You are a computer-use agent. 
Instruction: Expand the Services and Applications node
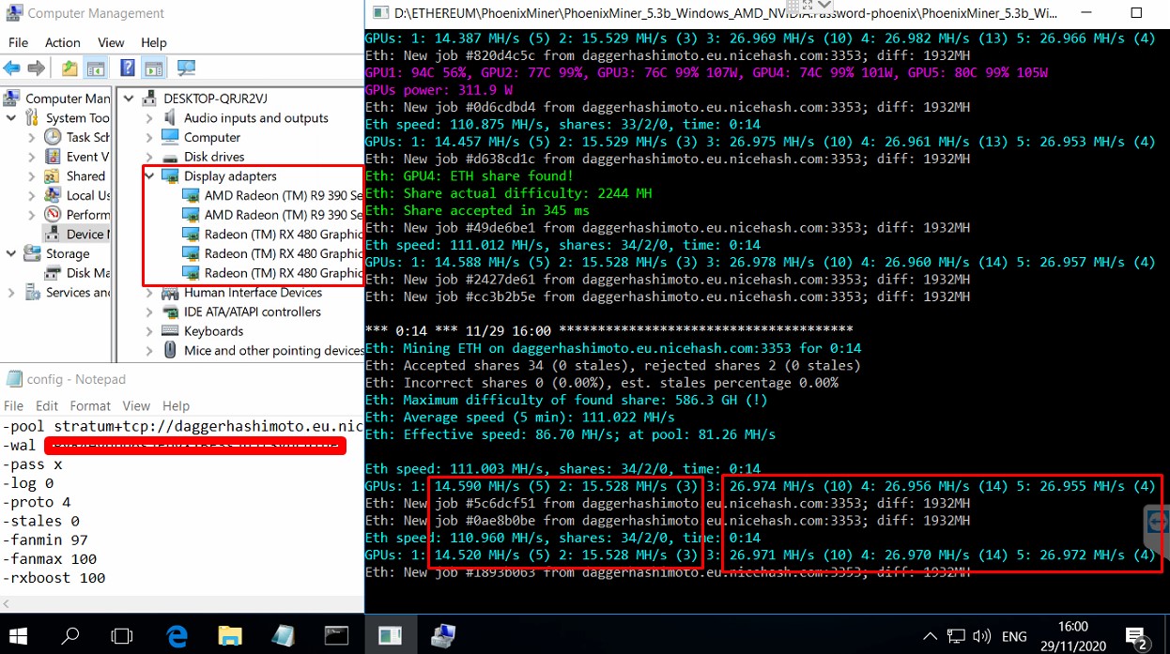11,293
